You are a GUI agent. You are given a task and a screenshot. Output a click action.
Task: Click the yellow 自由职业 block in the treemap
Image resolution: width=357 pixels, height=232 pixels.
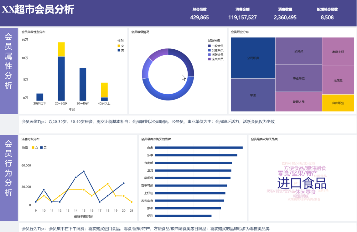pyautogui.click(x=338, y=102)
